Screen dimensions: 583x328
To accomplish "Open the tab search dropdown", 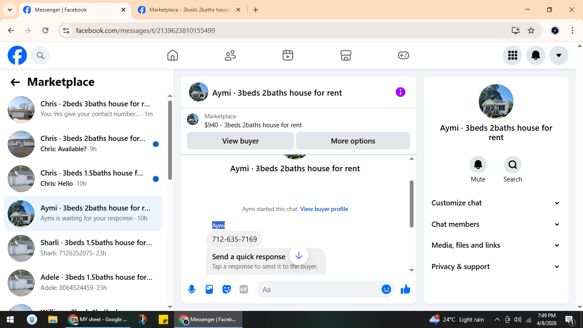I will click(9, 10).
